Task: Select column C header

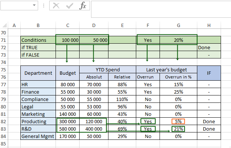Action: coord(68,25)
